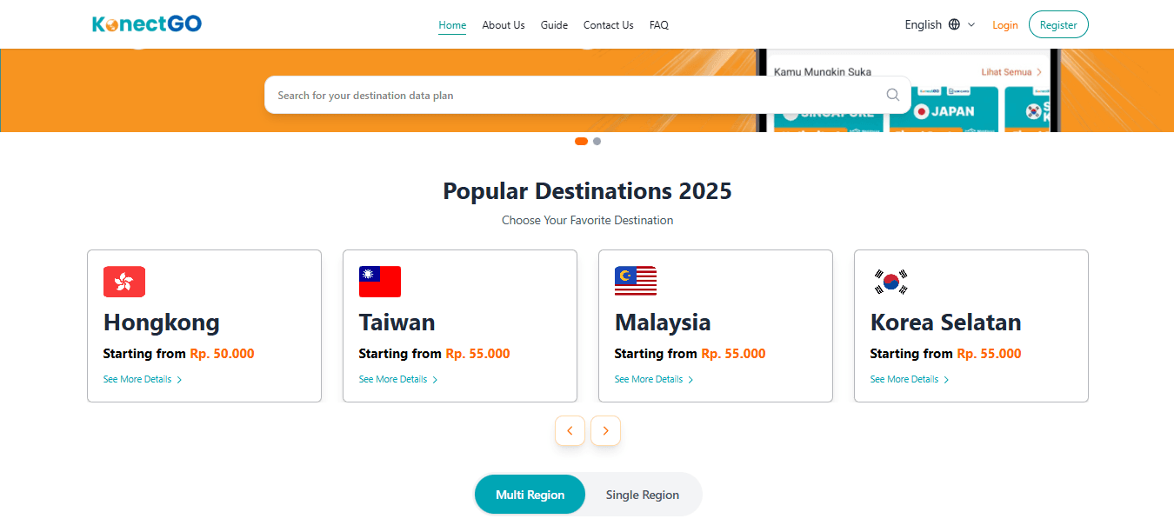Click the search magnifier icon
1174x532 pixels.
892,96
